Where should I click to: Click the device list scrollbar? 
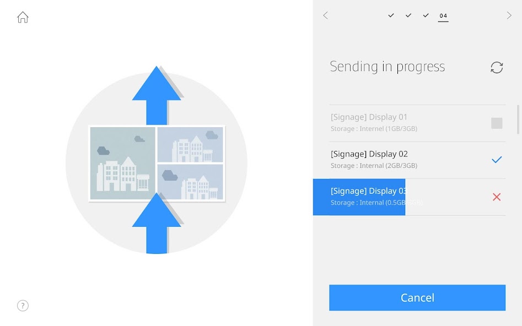(x=518, y=119)
